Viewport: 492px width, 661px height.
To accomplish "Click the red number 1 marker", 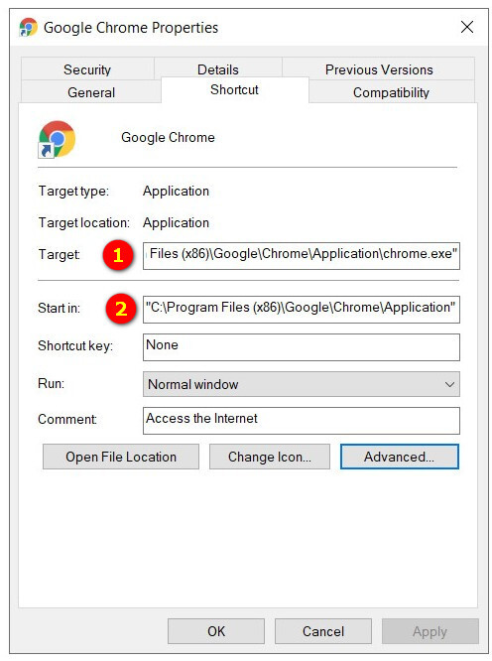I will [118, 255].
